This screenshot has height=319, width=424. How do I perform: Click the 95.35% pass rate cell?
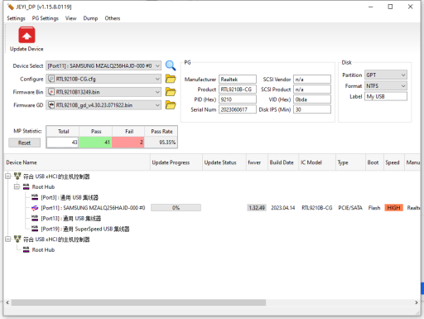[161, 143]
